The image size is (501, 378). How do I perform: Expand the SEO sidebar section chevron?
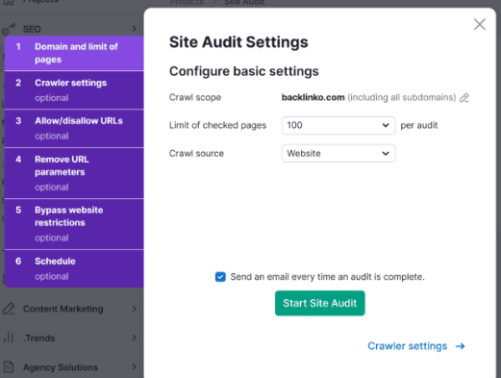tap(134, 29)
